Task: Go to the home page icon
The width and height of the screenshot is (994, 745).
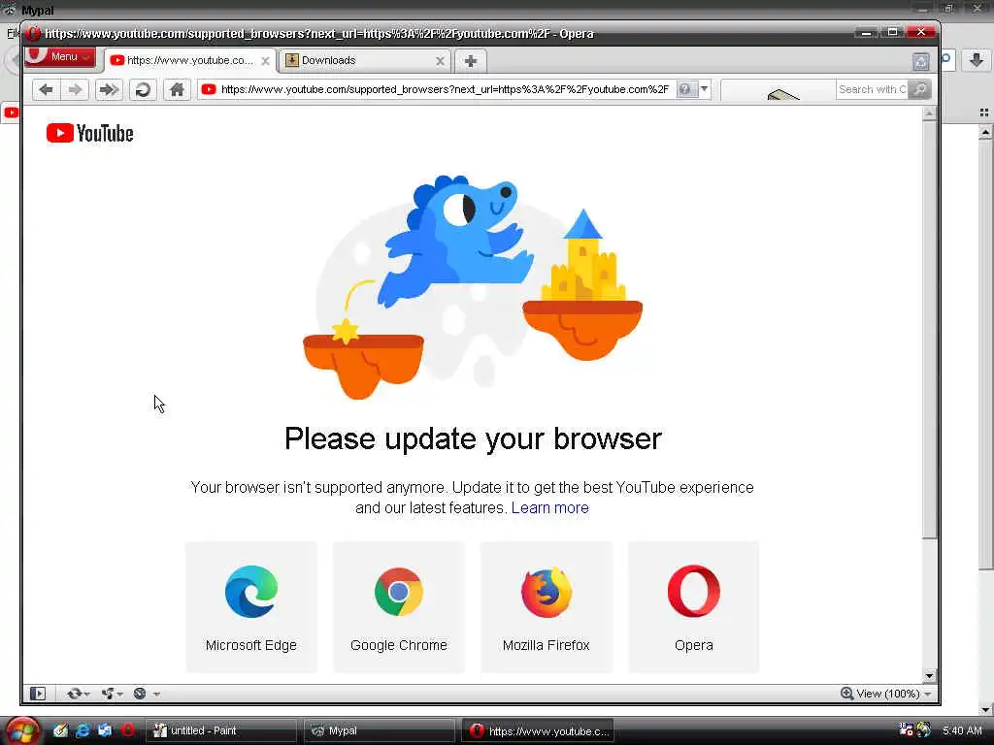Action: click(178, 89)
